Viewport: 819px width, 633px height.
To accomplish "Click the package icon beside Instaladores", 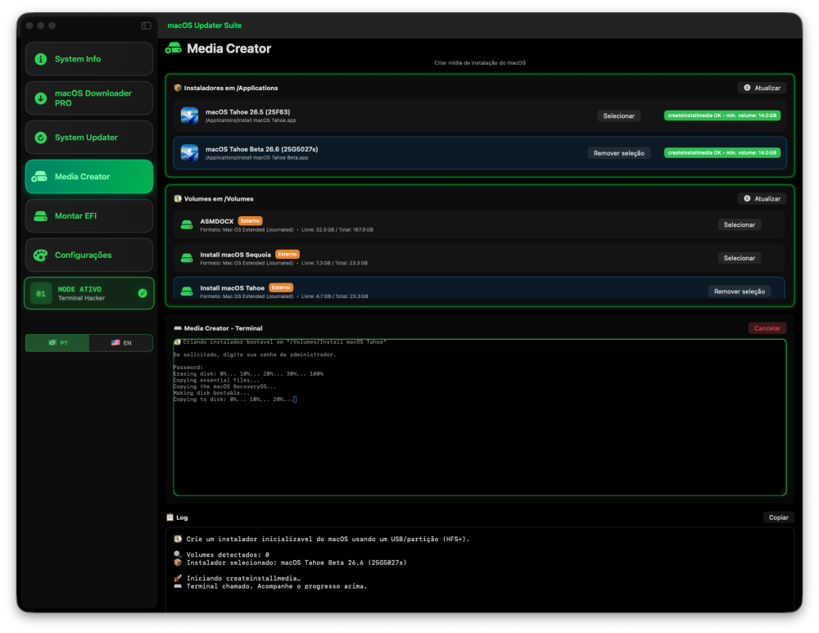I will [178, 88].
